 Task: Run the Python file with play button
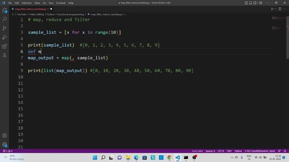[x=272, y=9]
